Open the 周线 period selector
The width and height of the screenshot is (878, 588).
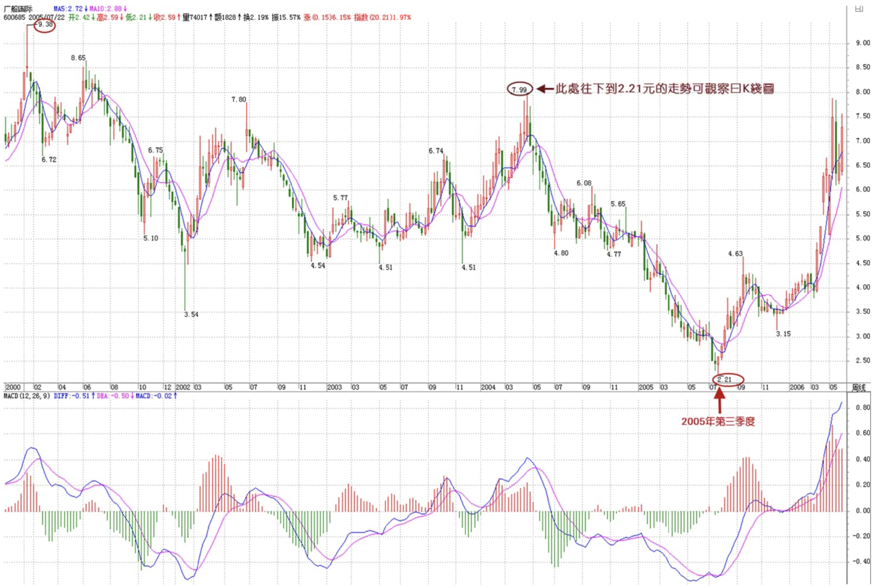pyautogui.click(x=858, y=387)
